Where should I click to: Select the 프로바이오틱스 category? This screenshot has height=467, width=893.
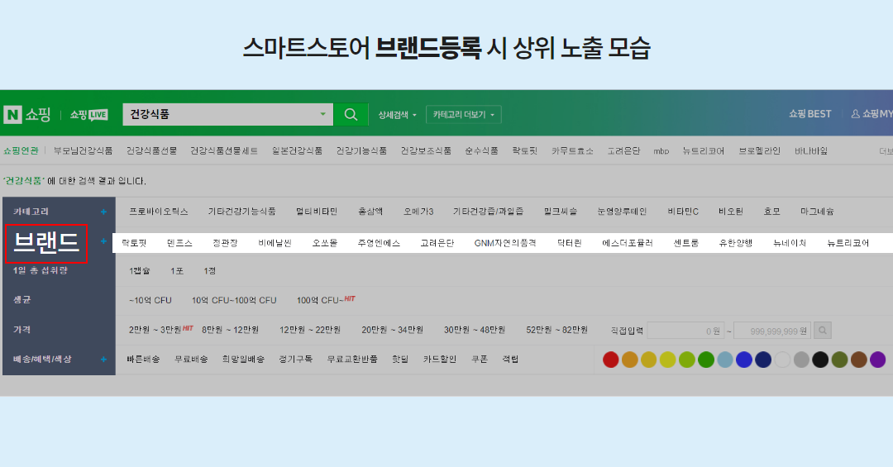tap(158, 212)
